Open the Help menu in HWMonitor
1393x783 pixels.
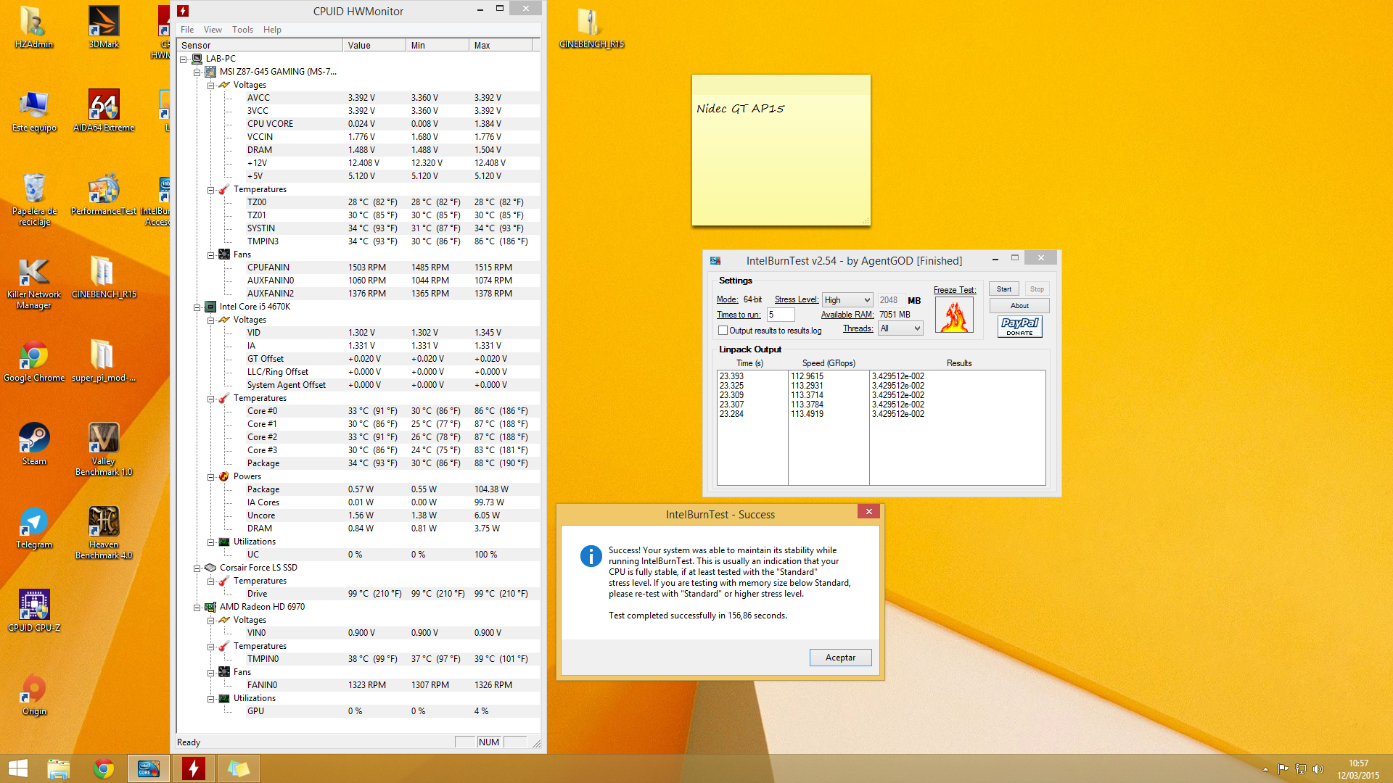272,30
